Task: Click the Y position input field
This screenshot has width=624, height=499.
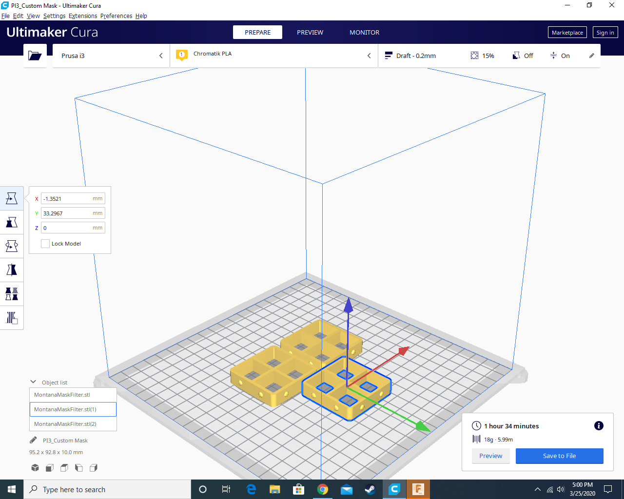Action: 73,213
